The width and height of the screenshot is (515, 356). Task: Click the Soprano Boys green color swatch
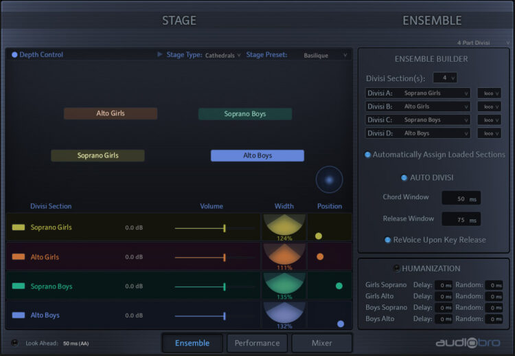[x=19, y=286]
